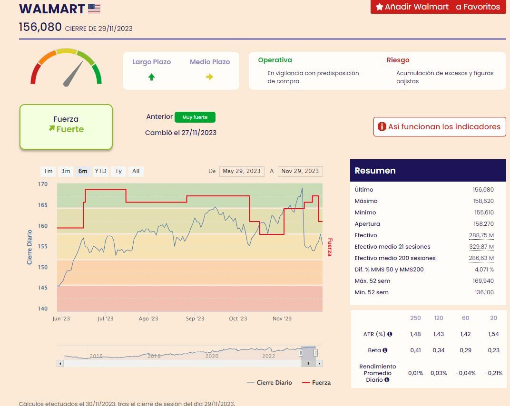Image resolution: width=510 pixels, height=406 pixels.
Task: Click the info icon next to ATR (%)
Action: click(x=390, y=334)
